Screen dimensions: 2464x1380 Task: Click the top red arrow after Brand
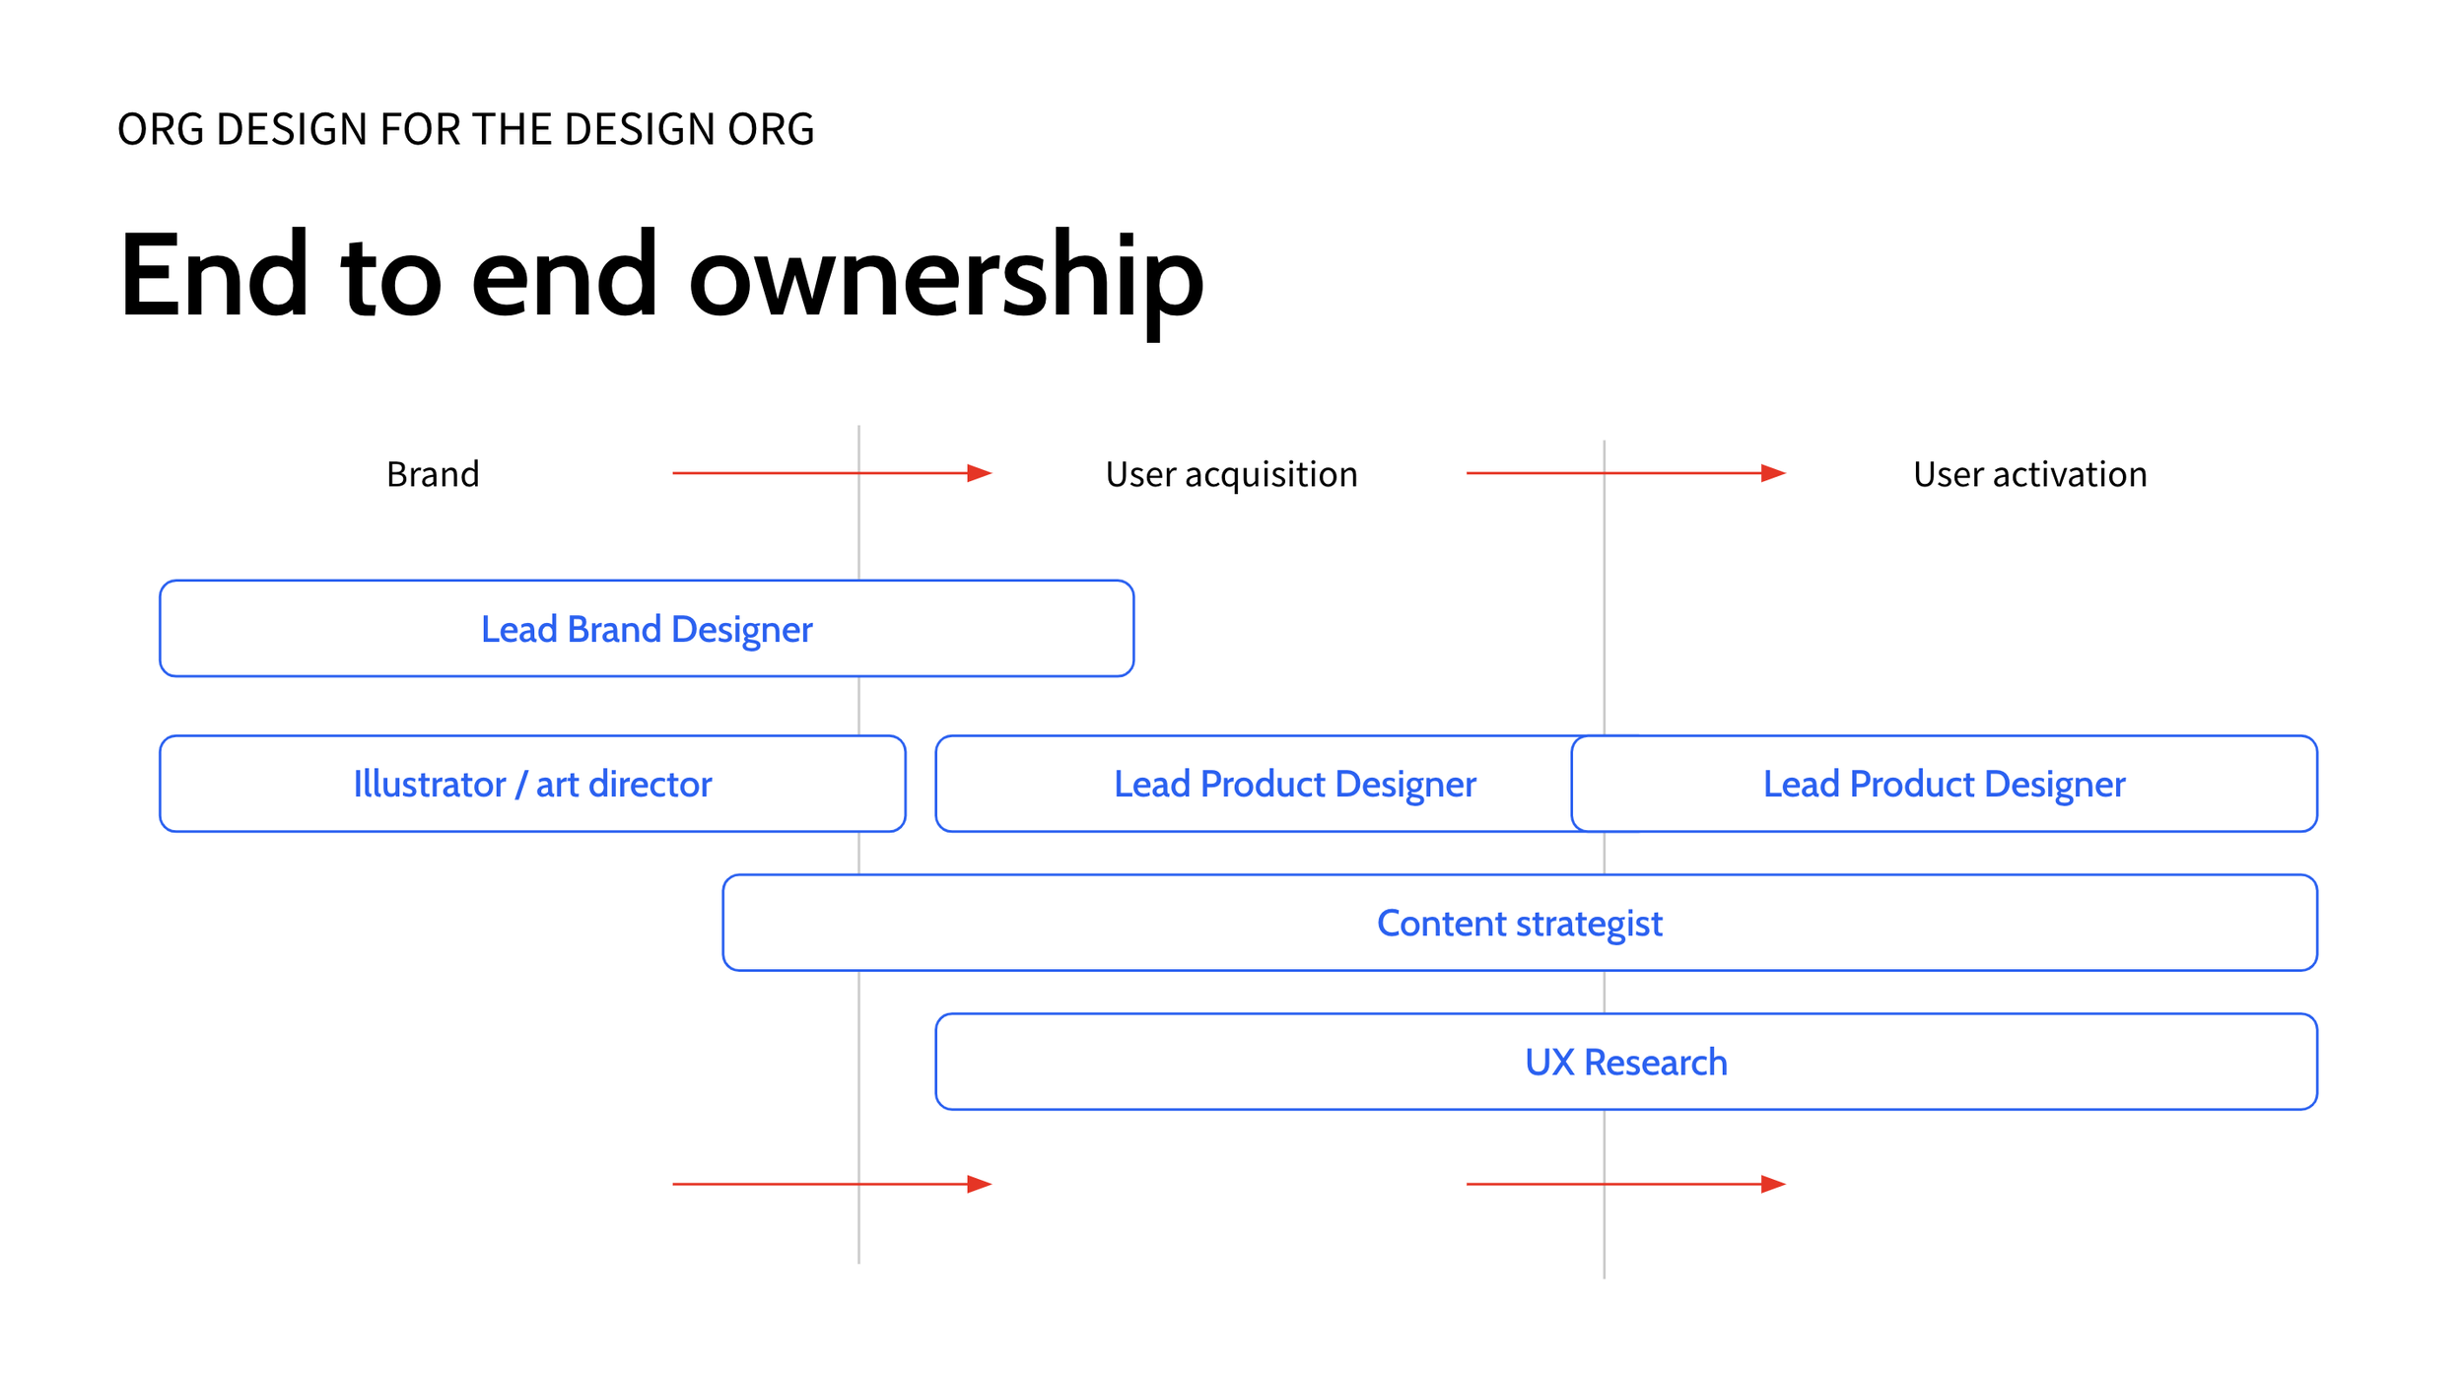(x=769, y=473)
